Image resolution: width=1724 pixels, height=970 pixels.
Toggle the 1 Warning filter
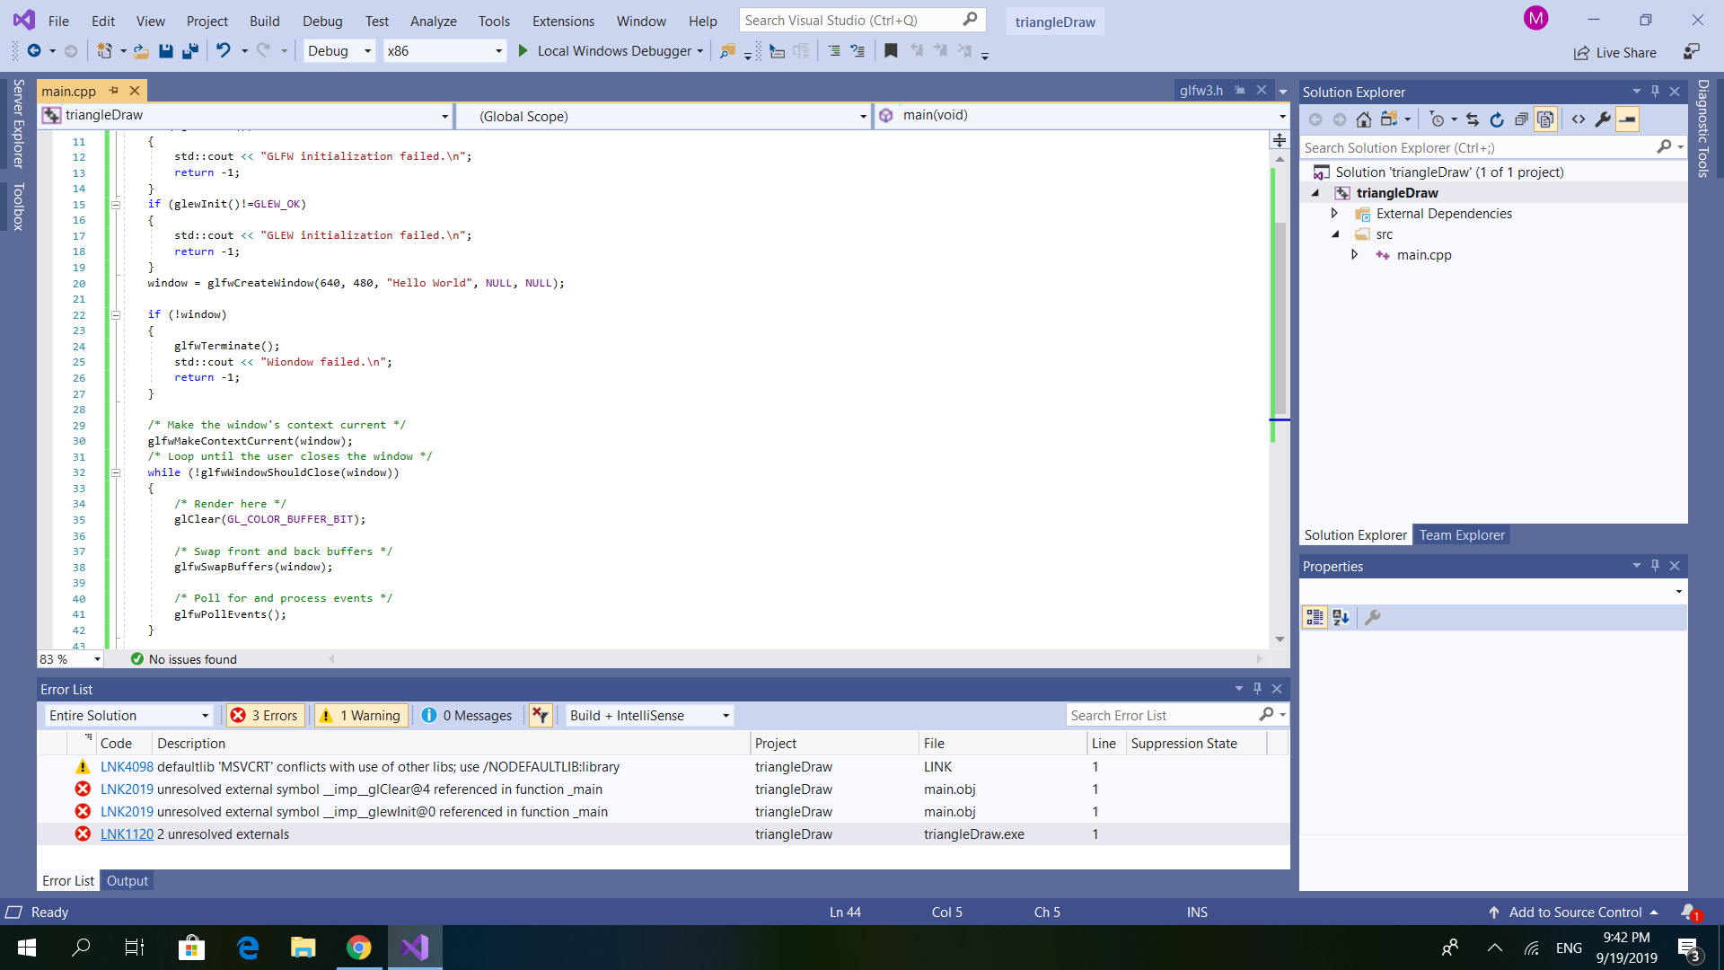pyautogui.click(x=361, y=716)
